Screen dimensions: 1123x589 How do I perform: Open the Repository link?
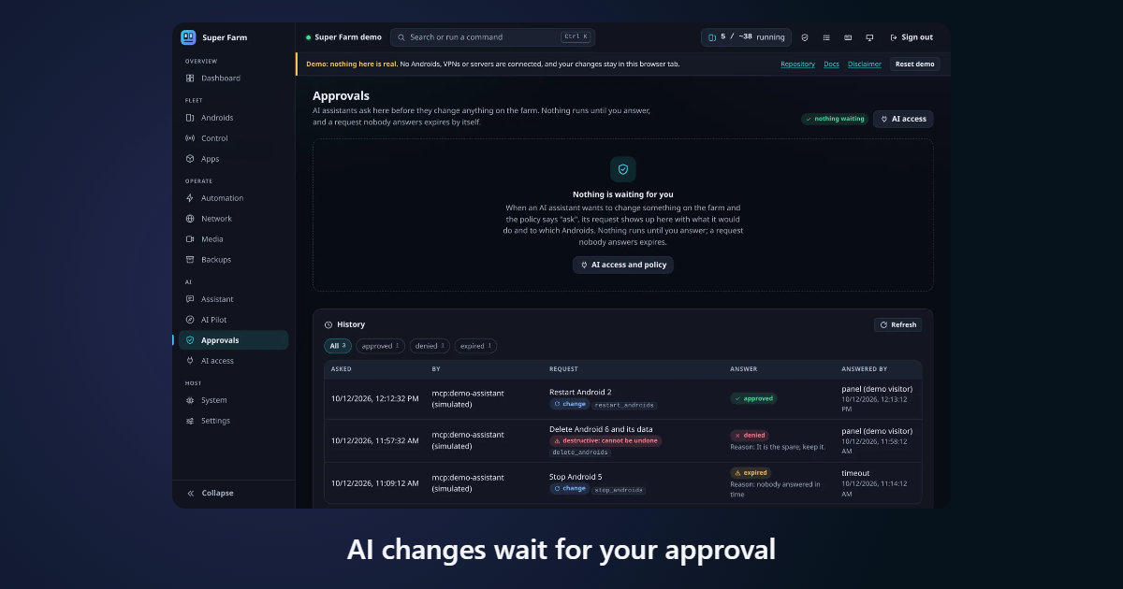[797, 65]
